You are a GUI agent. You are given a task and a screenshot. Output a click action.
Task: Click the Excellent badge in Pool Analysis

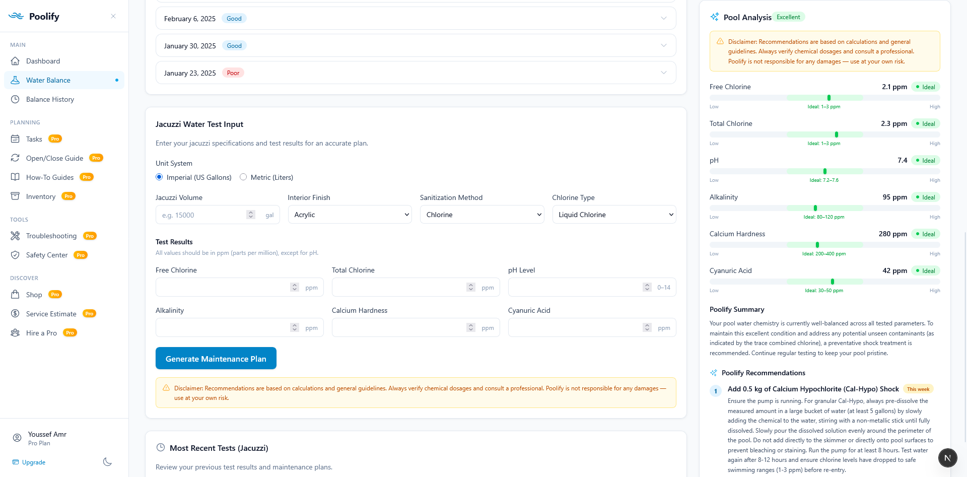point(788,17)
